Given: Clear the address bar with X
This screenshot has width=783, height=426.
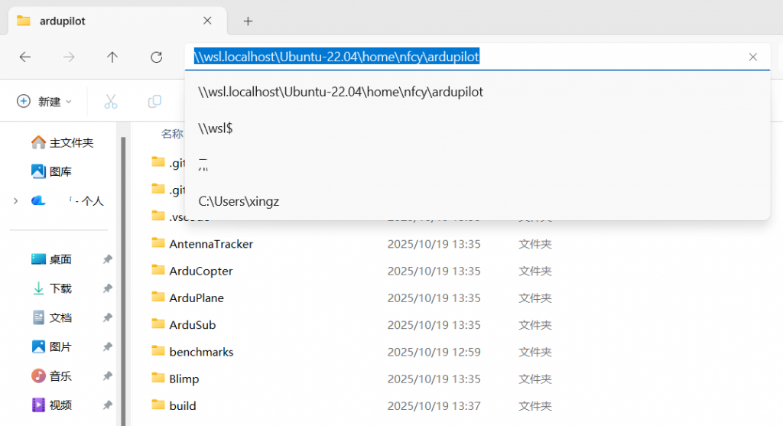Looking at the screenshot, I should point(753,57).
